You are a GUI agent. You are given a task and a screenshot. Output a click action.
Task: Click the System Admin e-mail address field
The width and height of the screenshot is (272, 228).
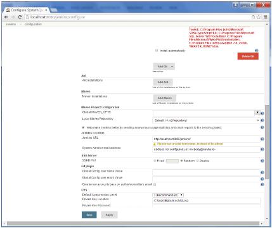pyautogui.click(x=206, y=149)
